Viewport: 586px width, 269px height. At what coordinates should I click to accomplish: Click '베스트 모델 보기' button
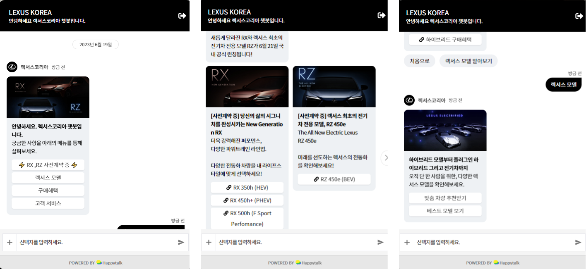point(445,211)
